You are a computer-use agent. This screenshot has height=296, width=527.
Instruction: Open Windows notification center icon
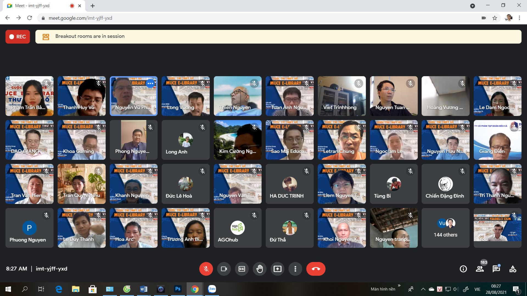pos(516,289)
